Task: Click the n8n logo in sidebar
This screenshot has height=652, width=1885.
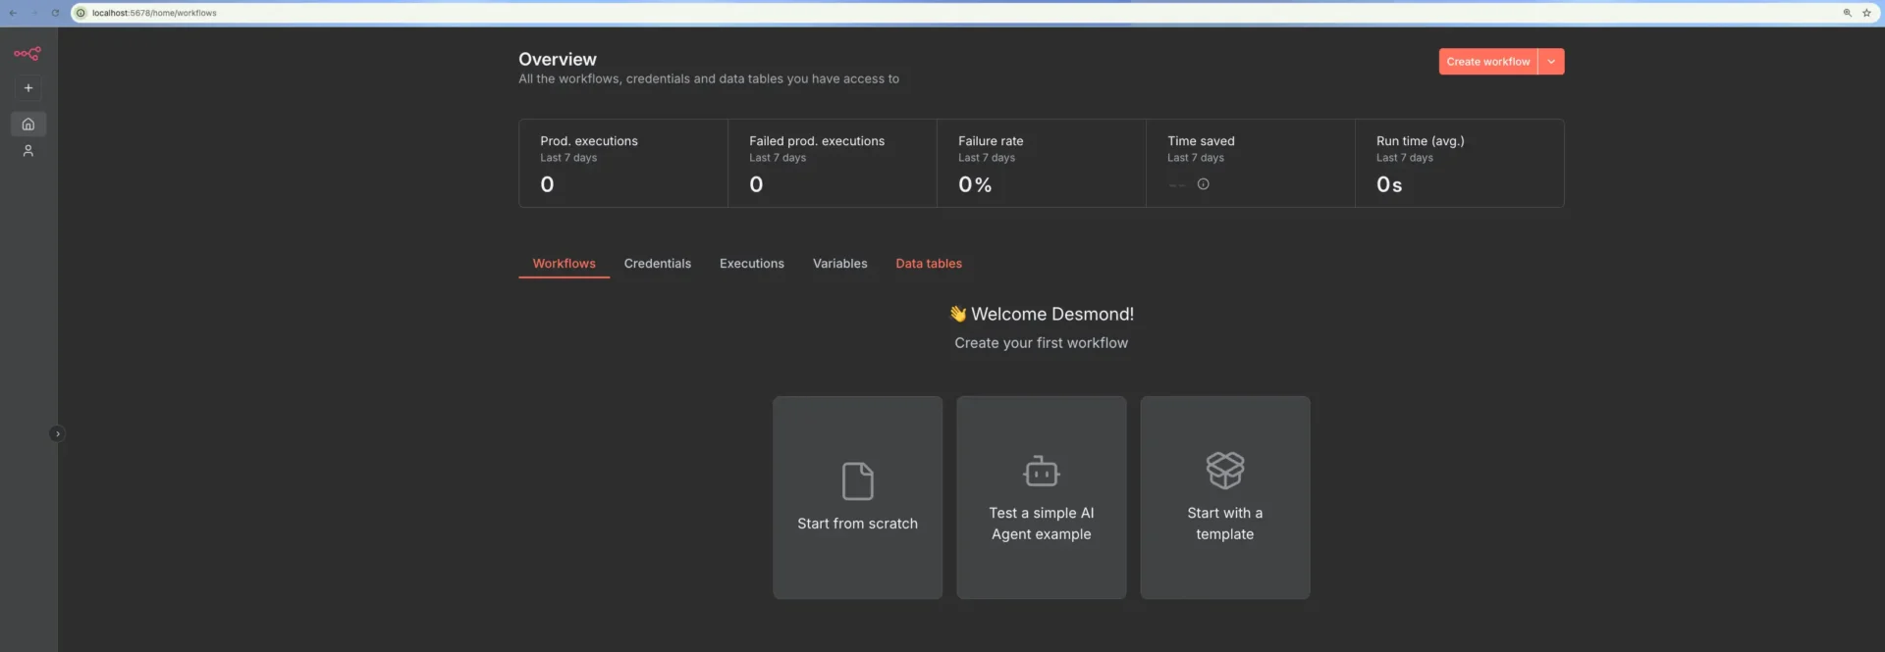Action: pos(27,54)
